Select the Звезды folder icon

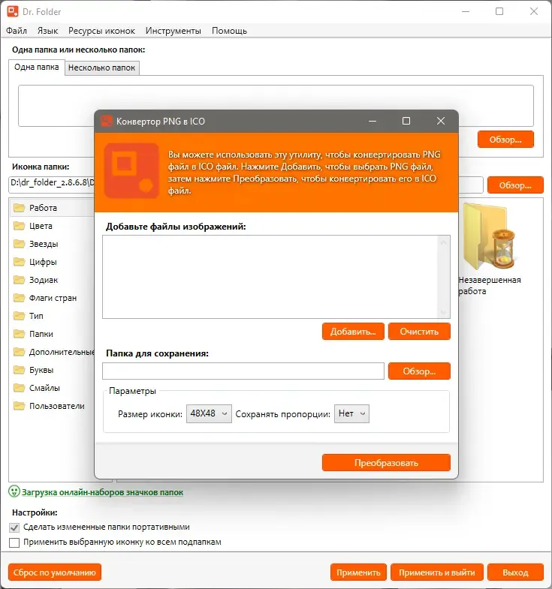tap(19, 244)
